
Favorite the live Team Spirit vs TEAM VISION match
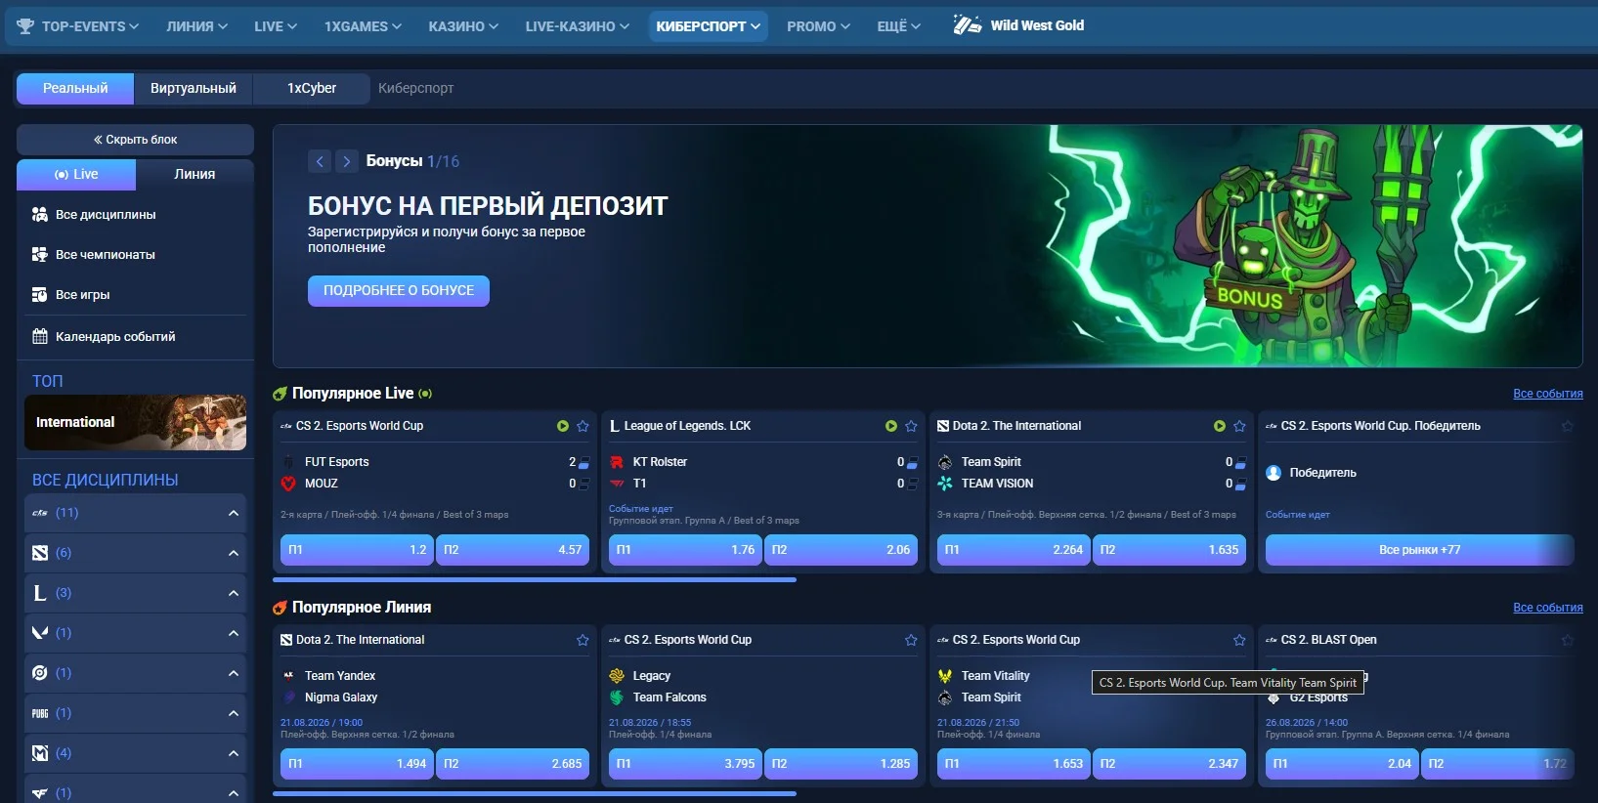[x=1240, y=426]
